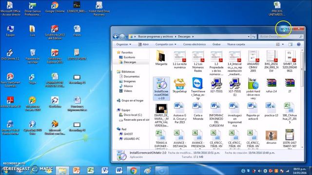
Task: Open the Organizar dropdown menu
Action: [124, 44]
